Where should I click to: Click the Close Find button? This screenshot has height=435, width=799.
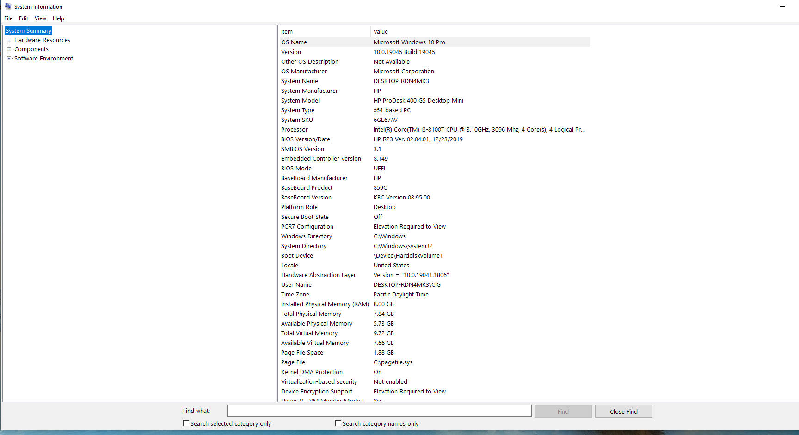pyautogui.click(x=623, y=411)
